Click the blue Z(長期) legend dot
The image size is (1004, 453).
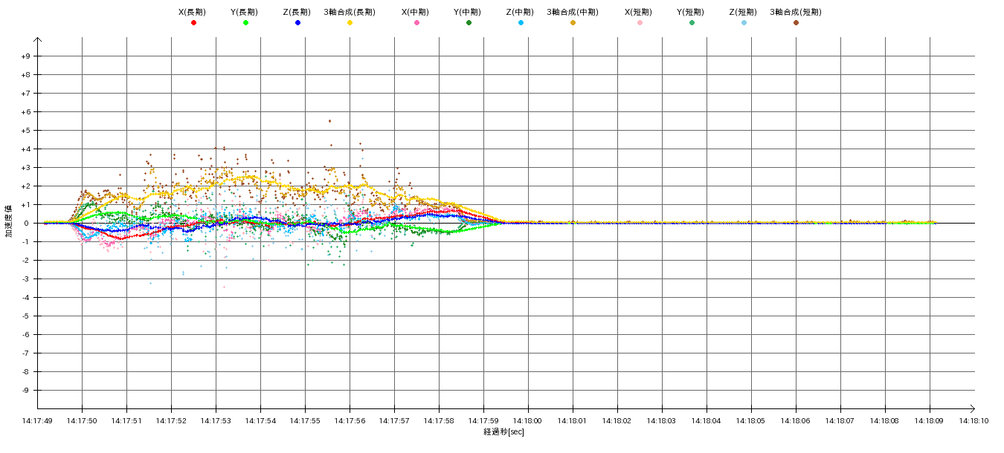[x=297, y=23]
